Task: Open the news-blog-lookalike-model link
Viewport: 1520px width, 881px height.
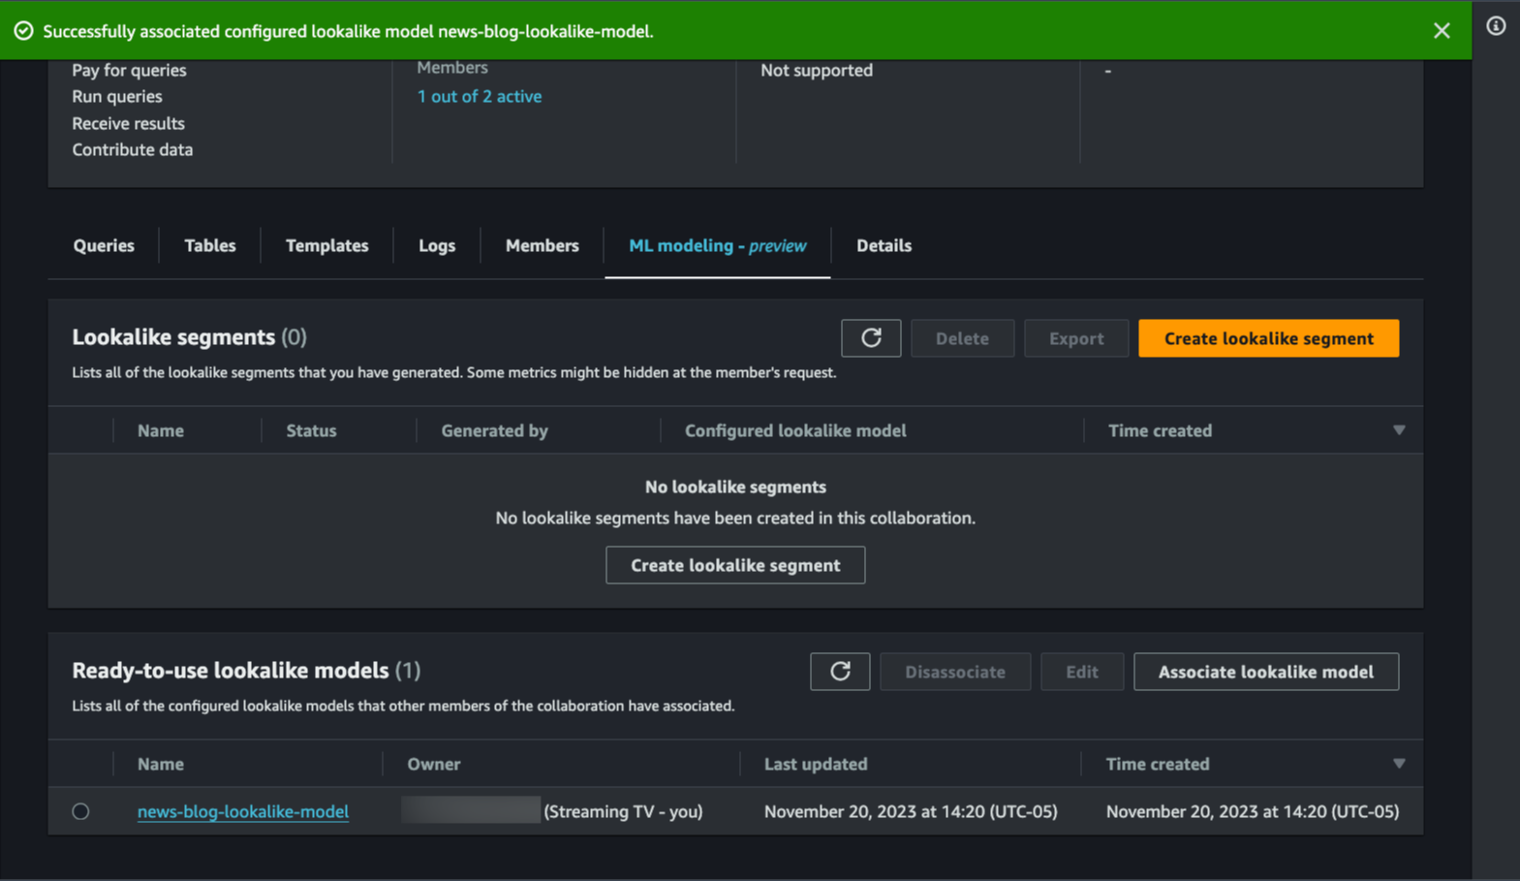Action: coord(242,811)
